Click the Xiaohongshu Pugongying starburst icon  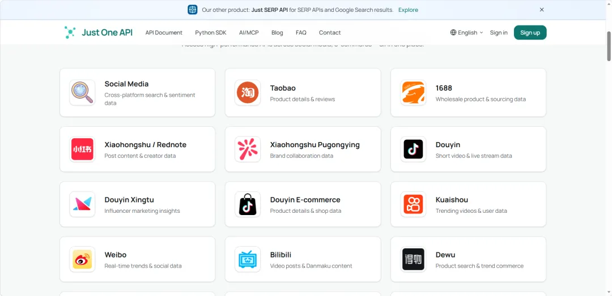click(x=248, y=149)
